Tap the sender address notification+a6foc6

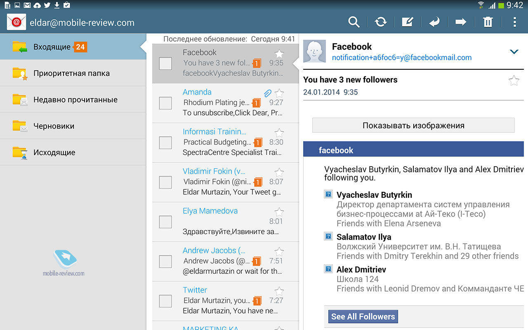(402, 58)
